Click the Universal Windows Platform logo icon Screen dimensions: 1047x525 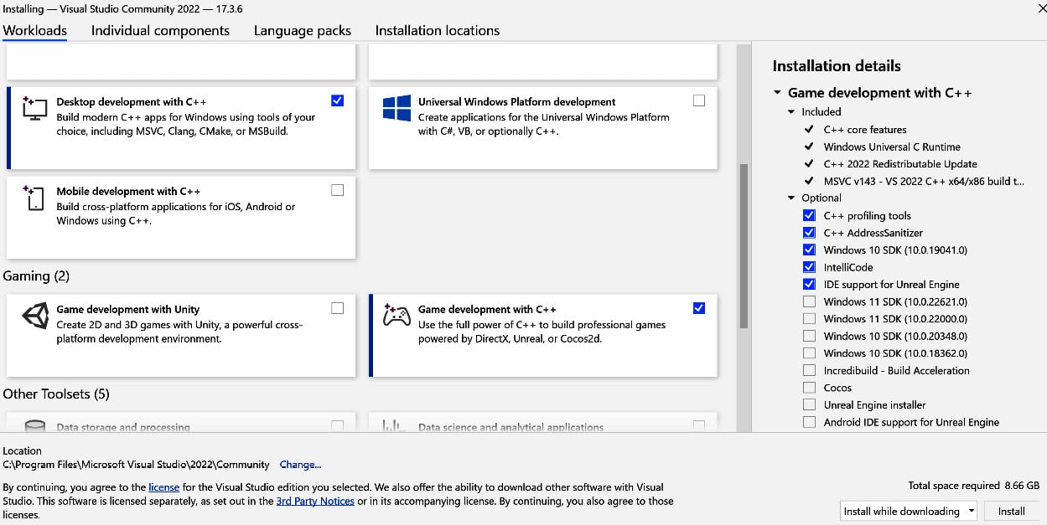coord(397,107)
